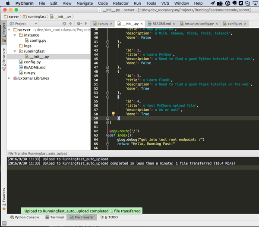Toggle code fold marker at line 63
The image size is (259, 227).
107,135
